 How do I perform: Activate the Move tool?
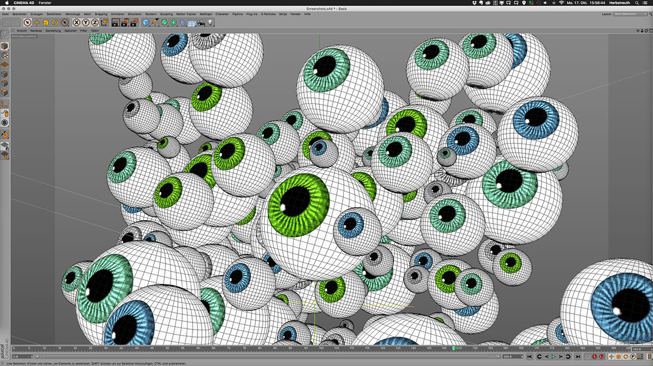(36, 22)
